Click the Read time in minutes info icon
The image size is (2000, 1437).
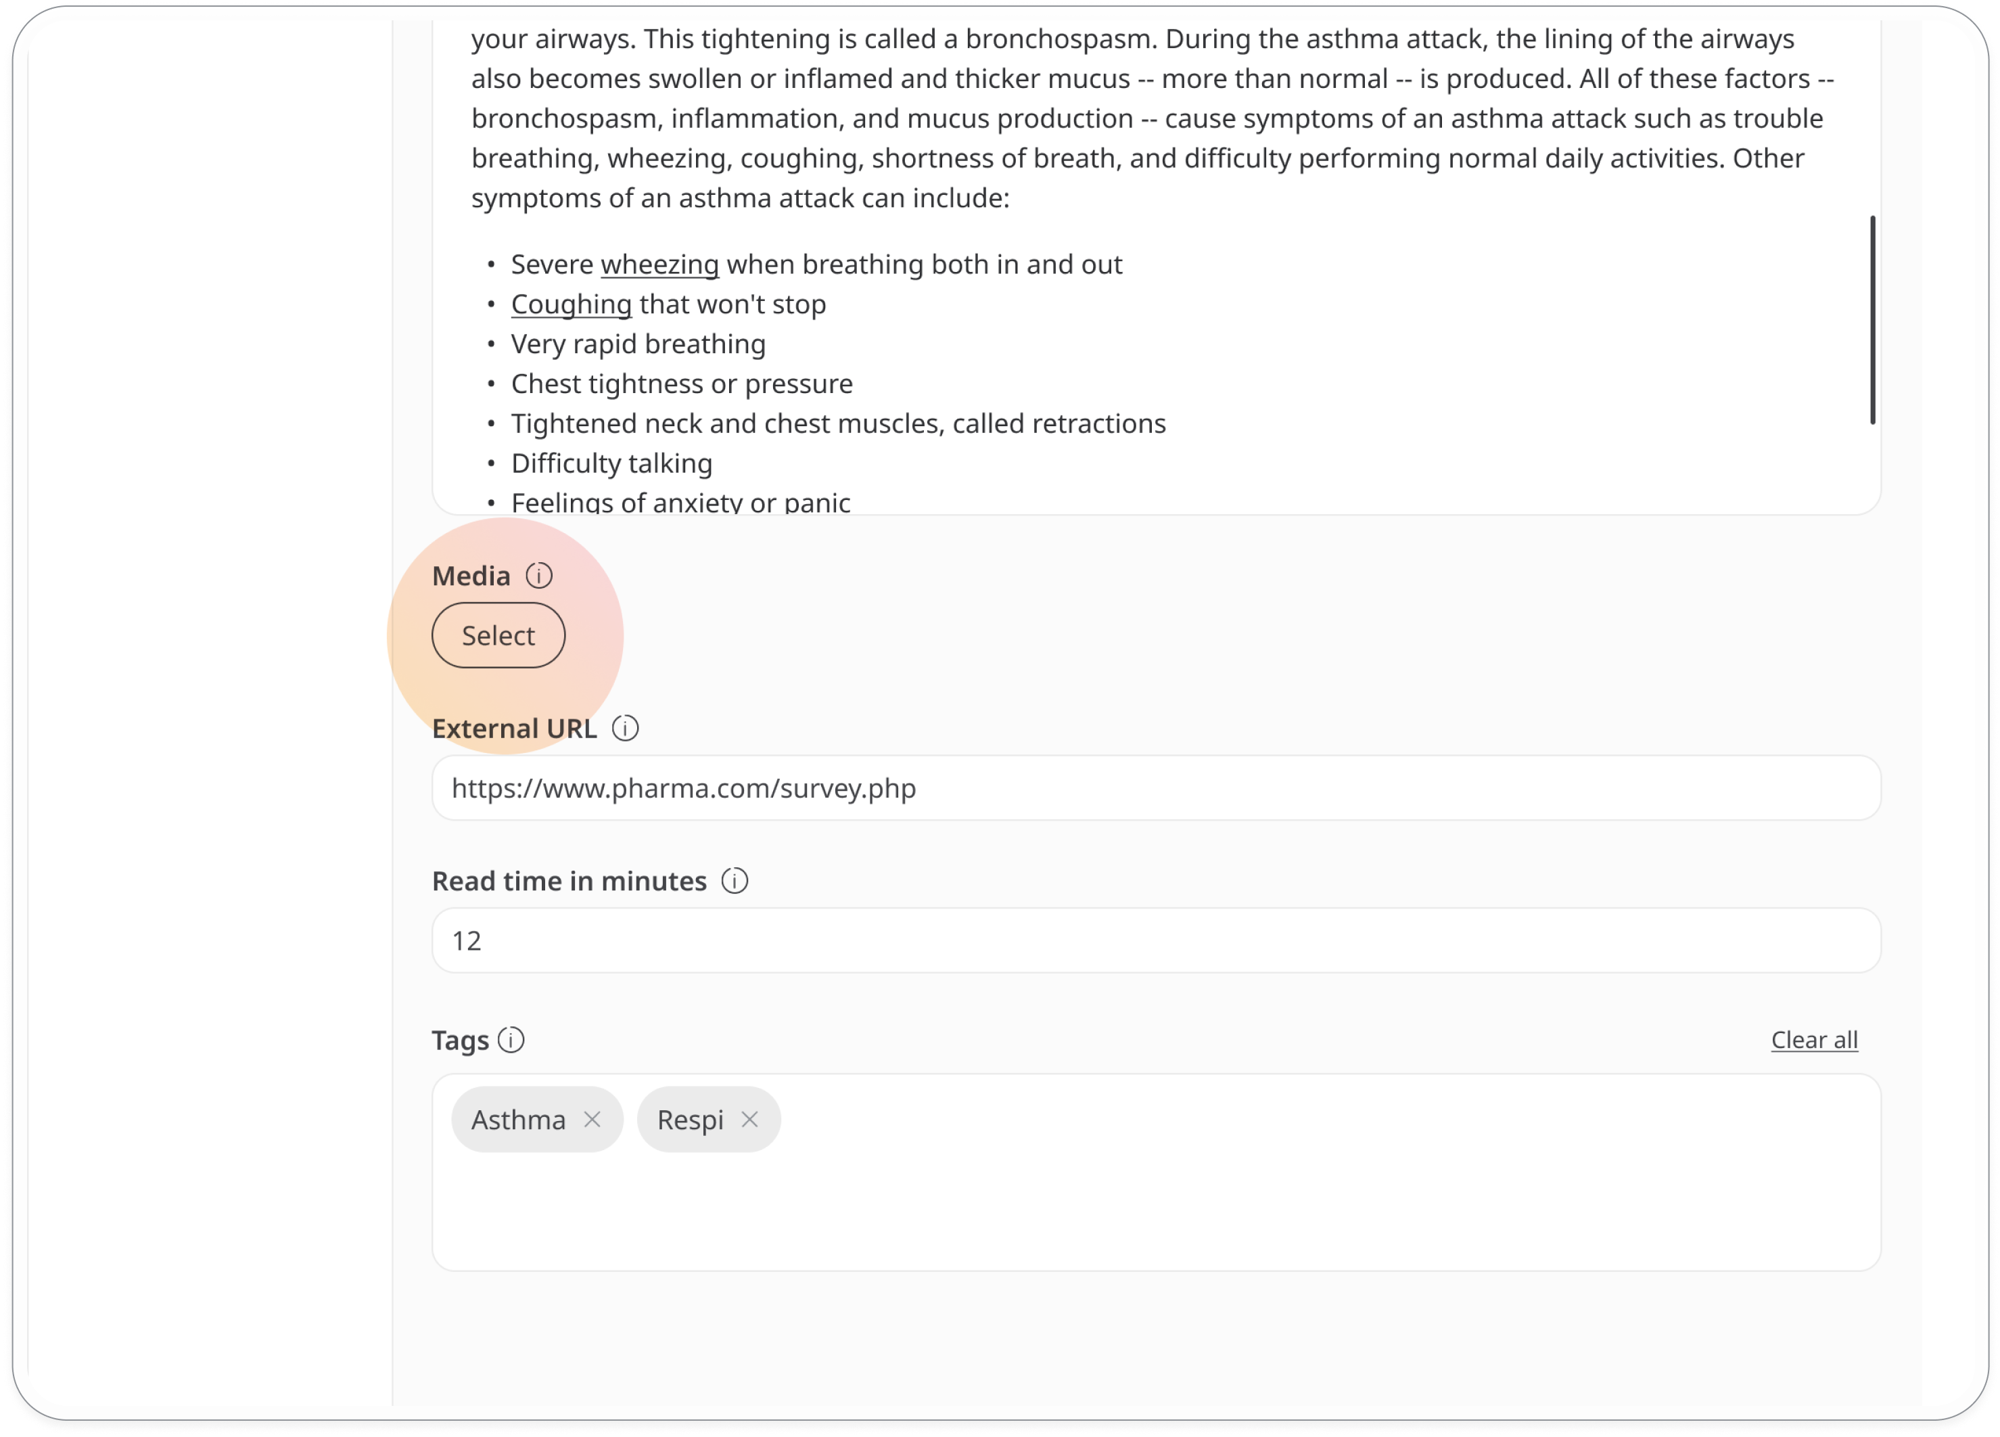click(x=735, y=880)
